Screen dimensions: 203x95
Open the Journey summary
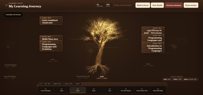click(174, 5)
